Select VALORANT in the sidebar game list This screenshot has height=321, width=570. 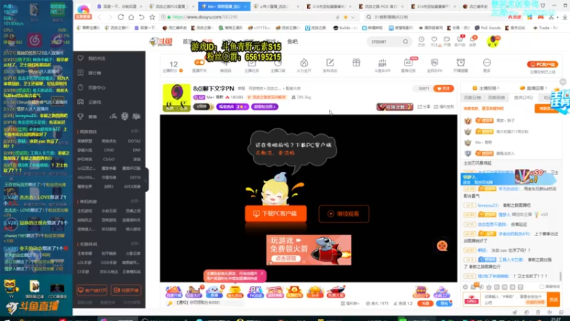(x=85, y=177)
